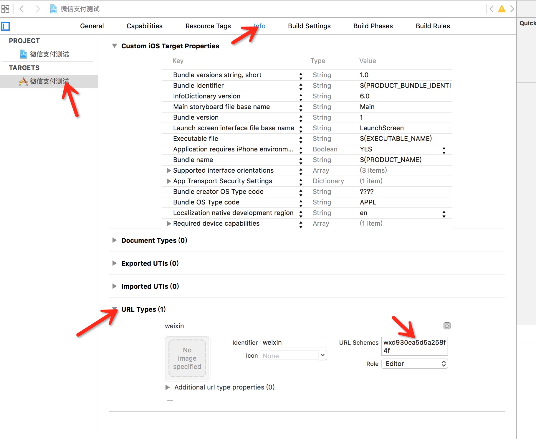Screen dimensions: 536x439
Task: Expand the Imported UTIs section
Action: tap(115, 286)
